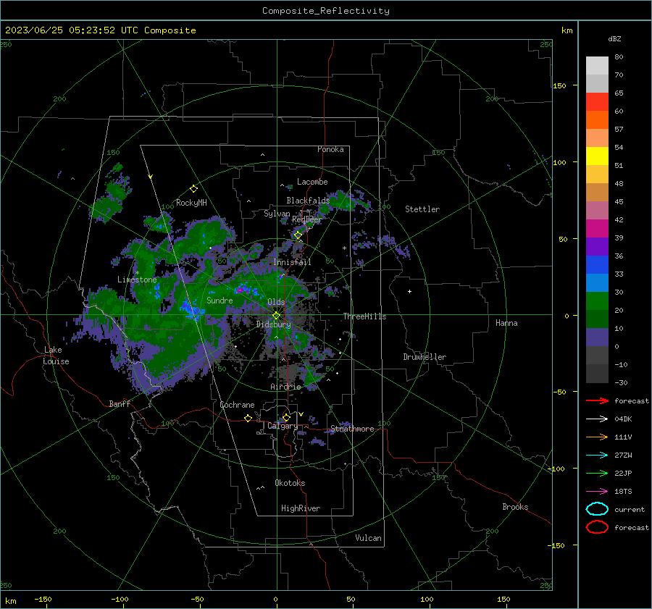The image size is (652, 609).
Task: Select the yellow diamond marker near RockyMH
Action: 193,189
